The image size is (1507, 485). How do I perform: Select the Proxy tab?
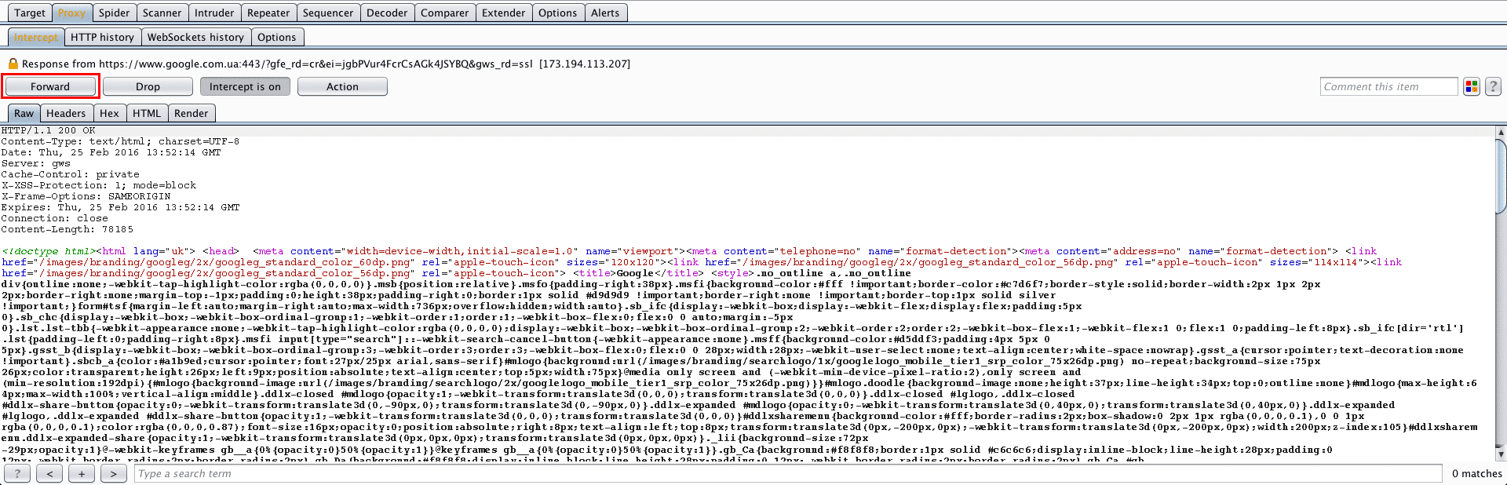(71, 13)
